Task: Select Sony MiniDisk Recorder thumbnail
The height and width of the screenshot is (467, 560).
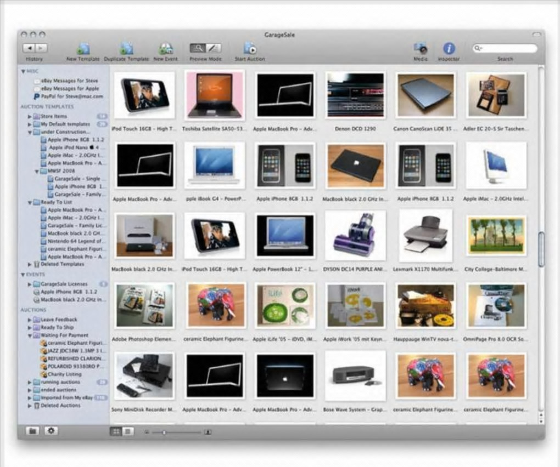Action: coord(144,376)
